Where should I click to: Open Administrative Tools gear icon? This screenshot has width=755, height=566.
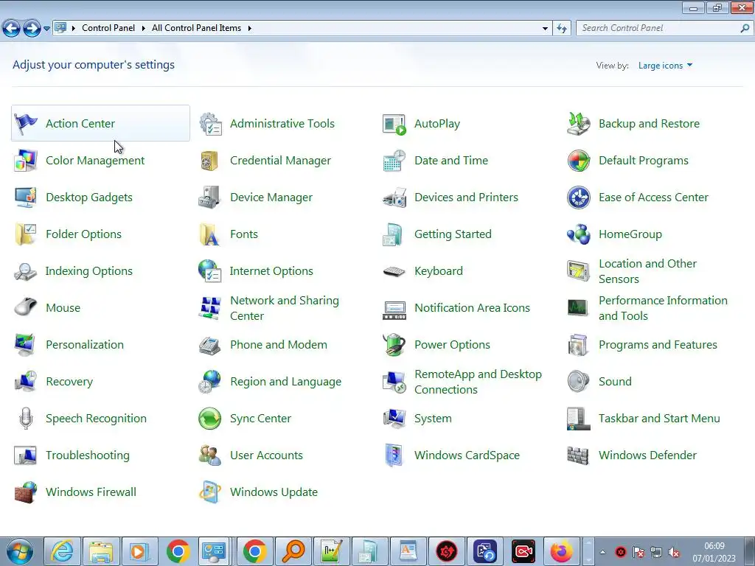210,124
